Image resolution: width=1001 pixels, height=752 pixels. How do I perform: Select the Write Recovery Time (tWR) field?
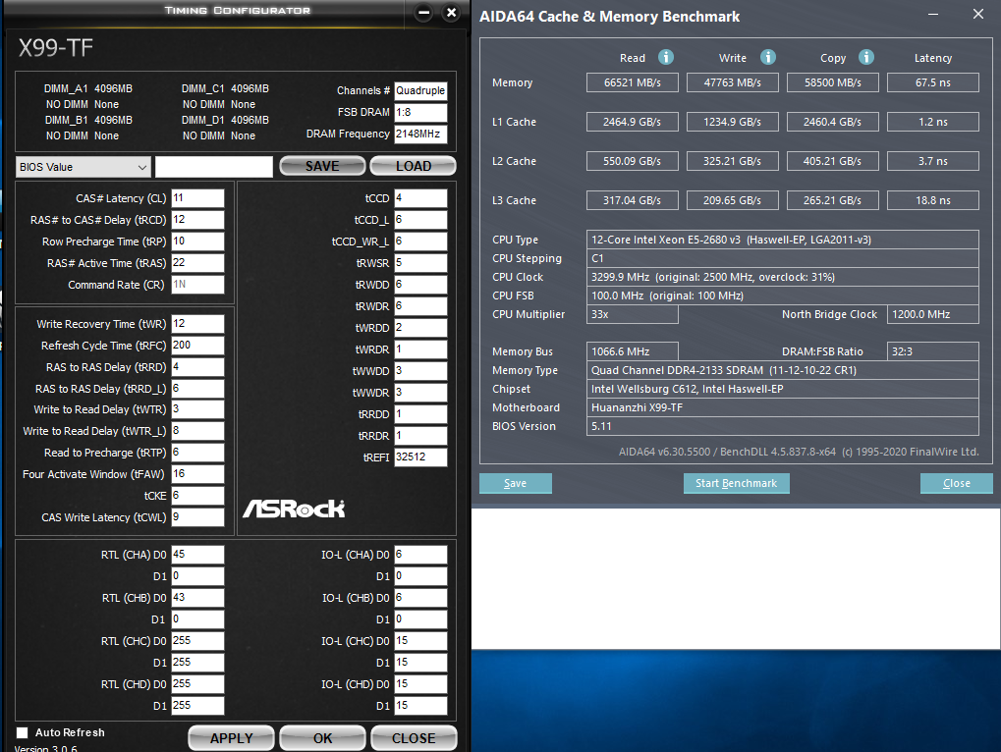coord(197,323)
